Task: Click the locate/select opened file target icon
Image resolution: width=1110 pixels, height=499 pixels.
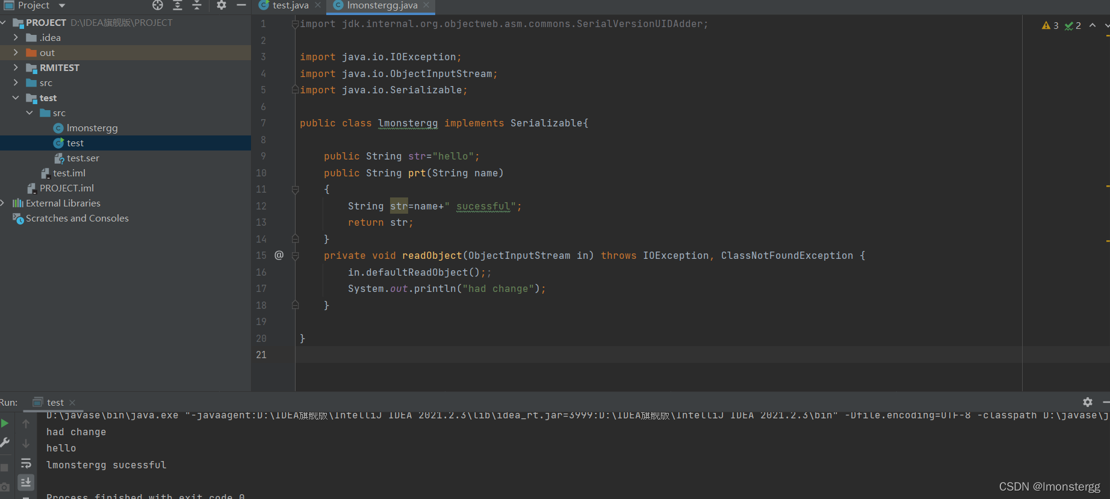Action: pos(158,5)
